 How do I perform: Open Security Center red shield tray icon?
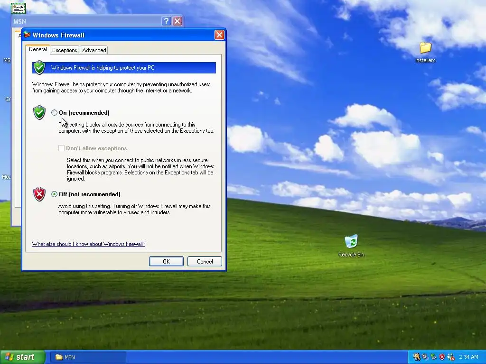tap(442, 357)
